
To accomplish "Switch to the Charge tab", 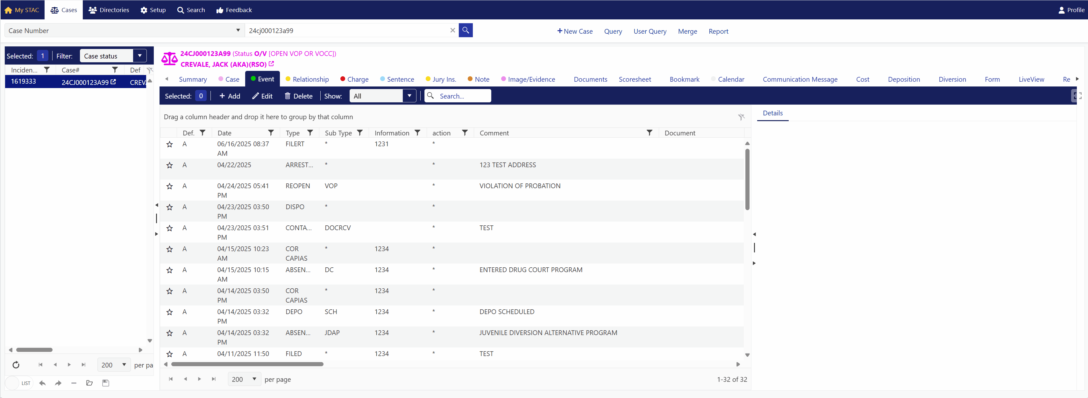I will click(x=357, y=79).
